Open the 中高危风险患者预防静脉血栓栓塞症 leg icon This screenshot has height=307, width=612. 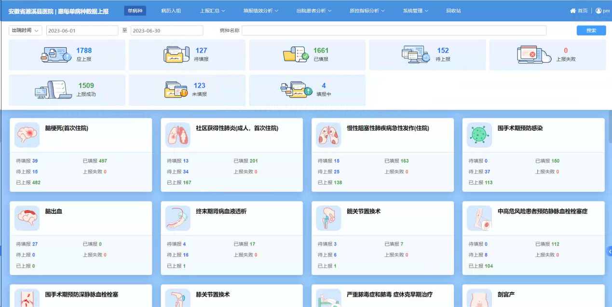pos(479,218)
